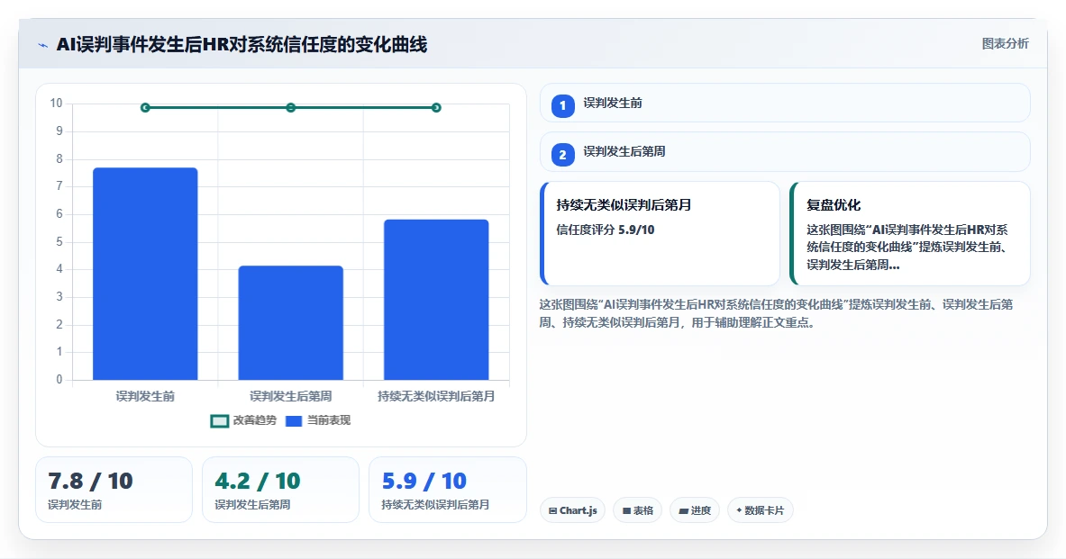Click the 7.8 / 10 stat card
This screenshot has width=1066, height=559.
coord(114,490)
